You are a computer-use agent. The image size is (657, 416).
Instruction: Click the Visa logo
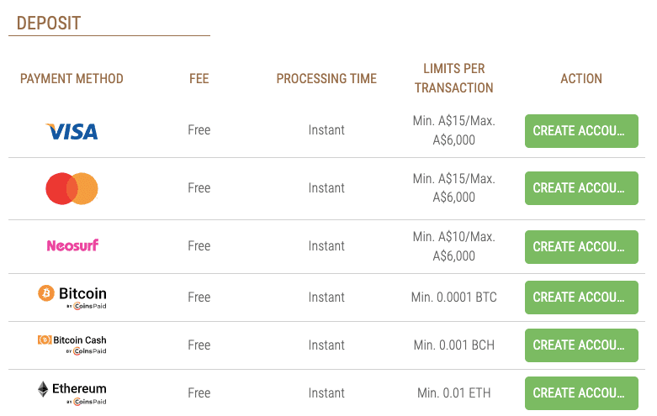point(72,131)
